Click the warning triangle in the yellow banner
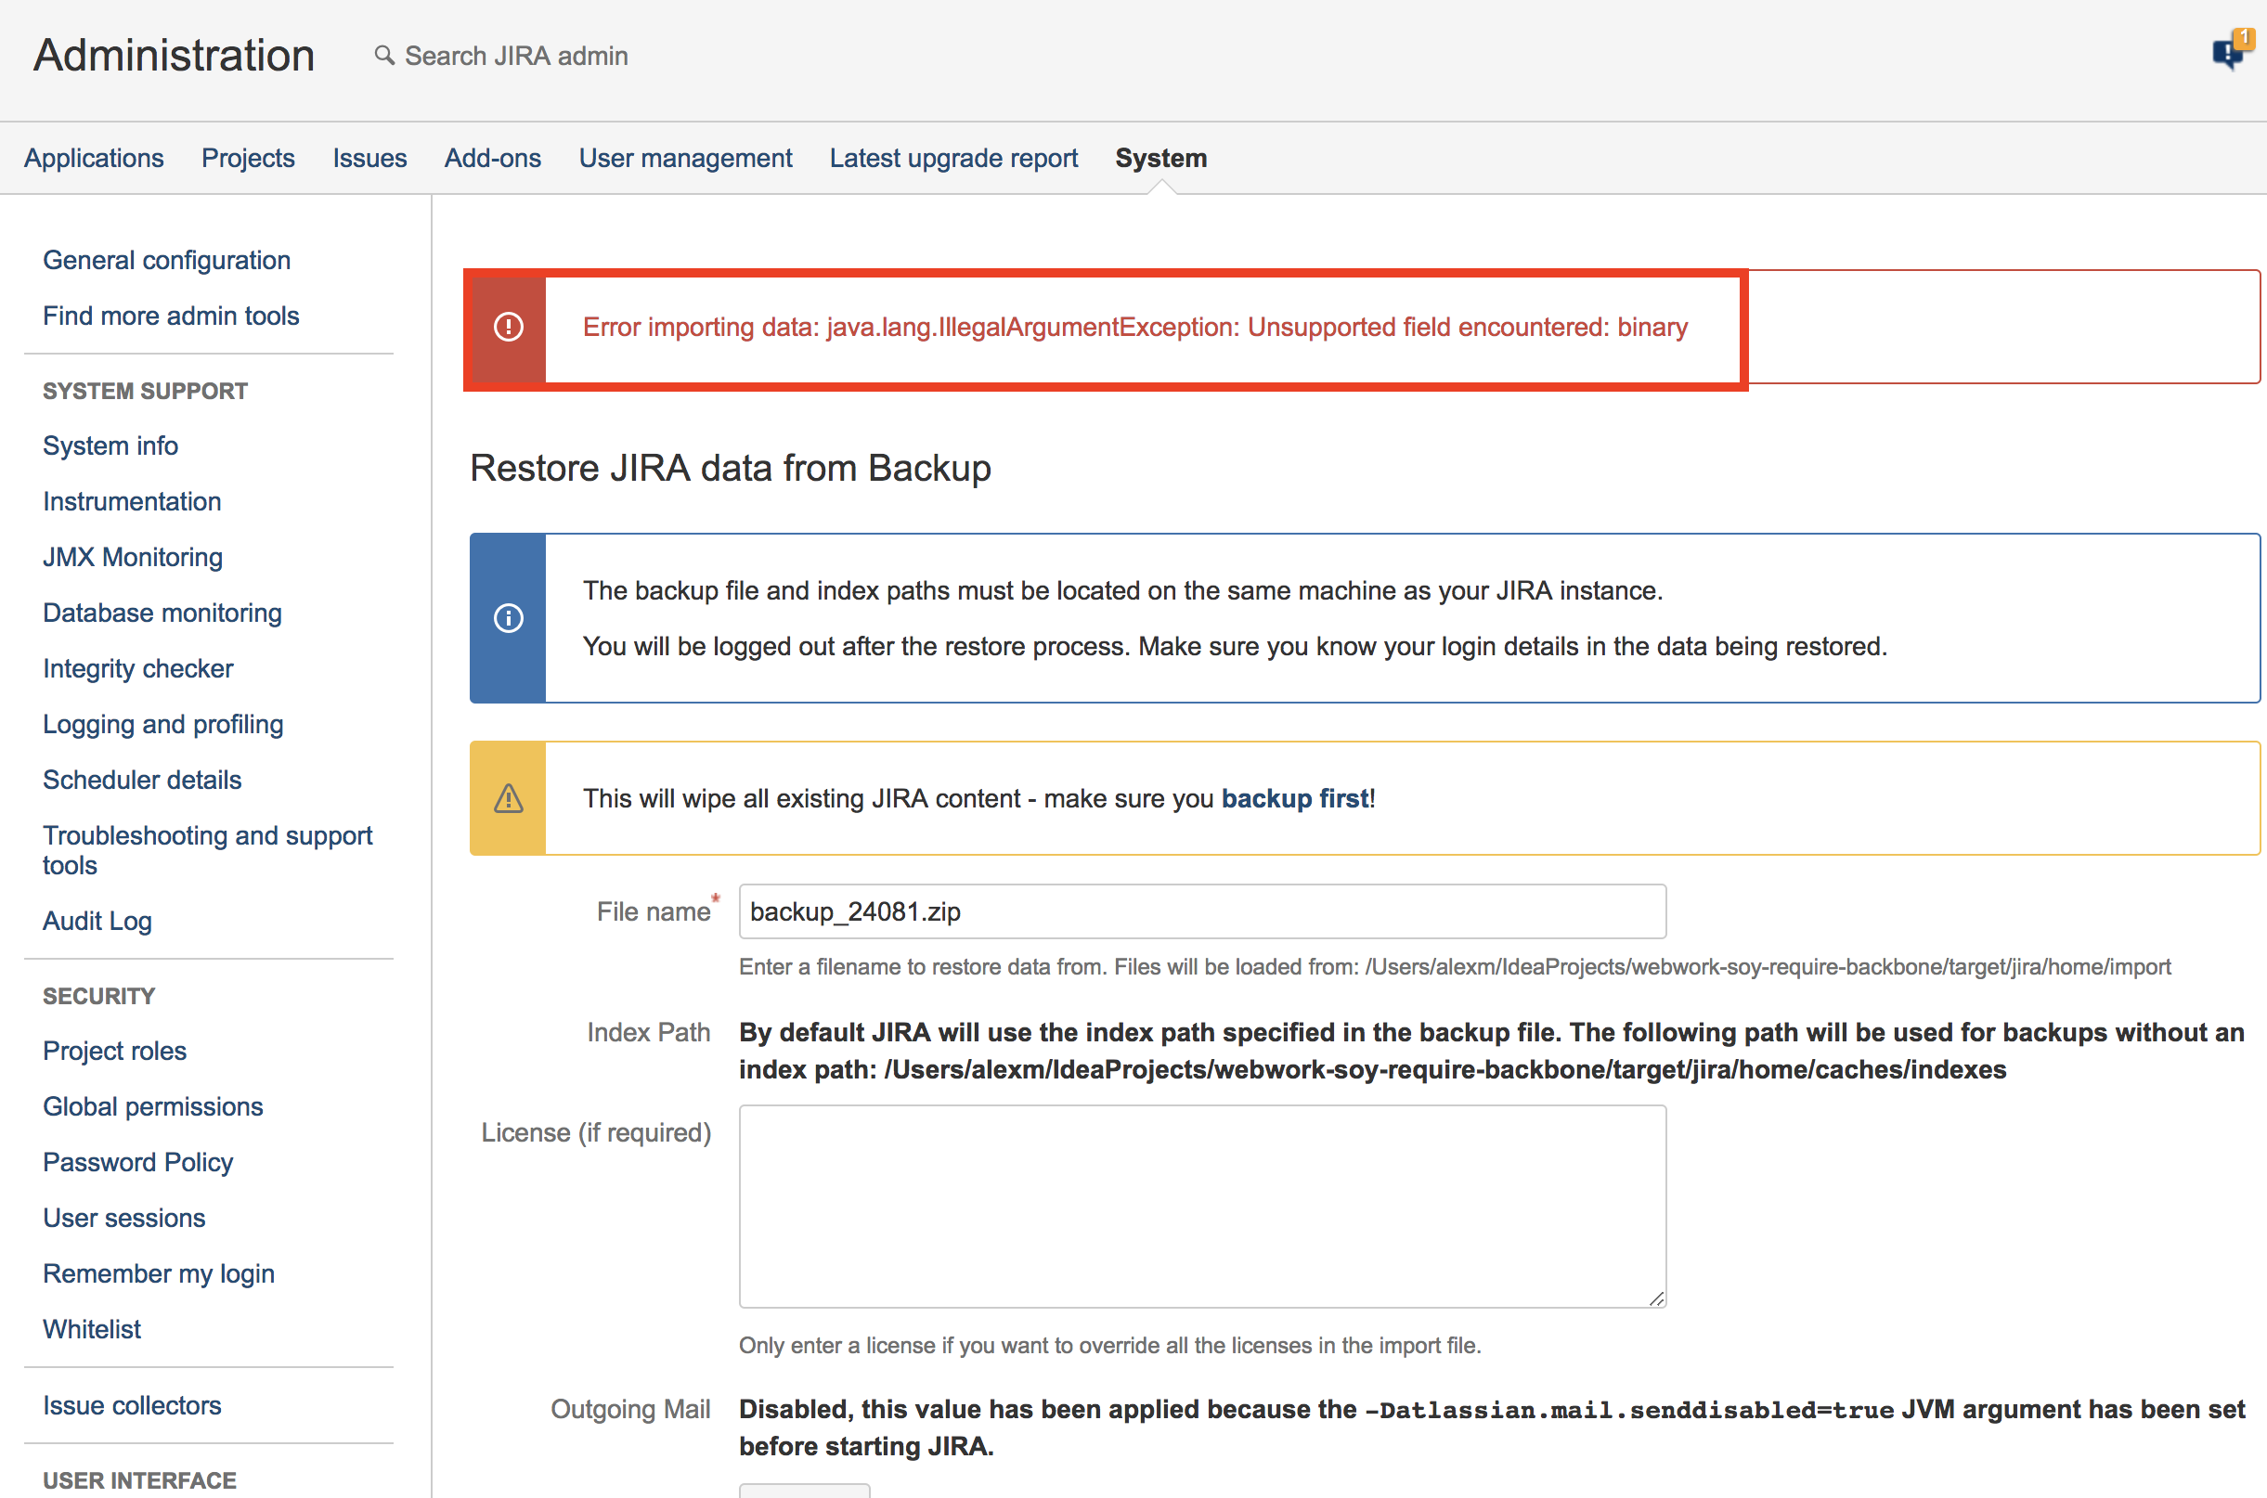This screenshot has height=1498, width=2267. 507,799
